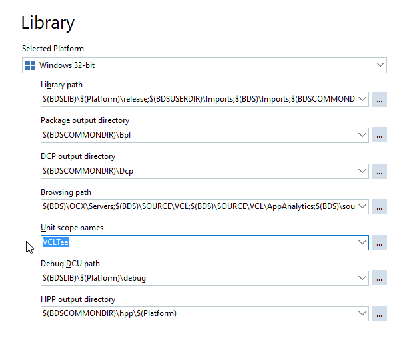Open the Browsing path dropdown arrow

point(362,206)
